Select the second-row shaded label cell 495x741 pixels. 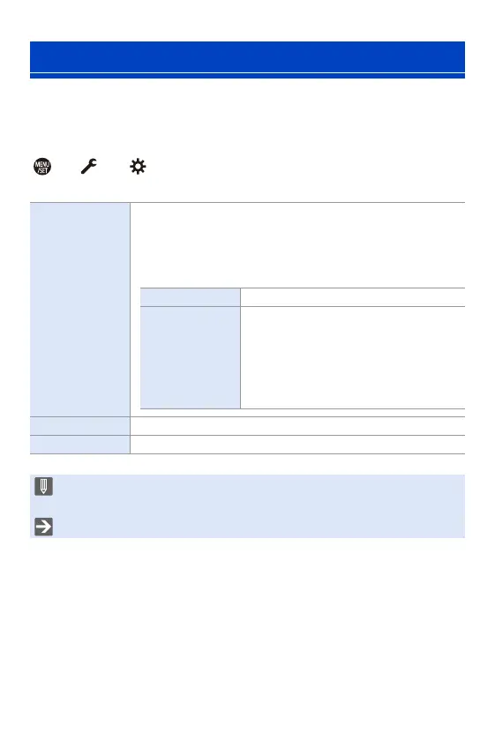(80, 426)
